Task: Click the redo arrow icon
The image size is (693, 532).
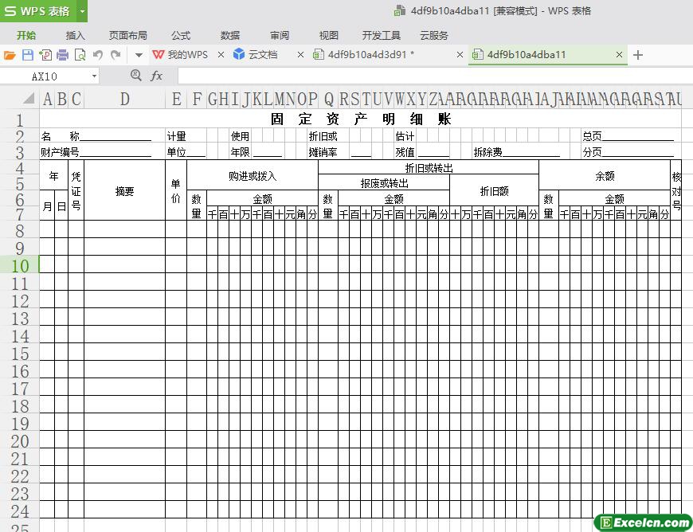Action: coord(116,55)
